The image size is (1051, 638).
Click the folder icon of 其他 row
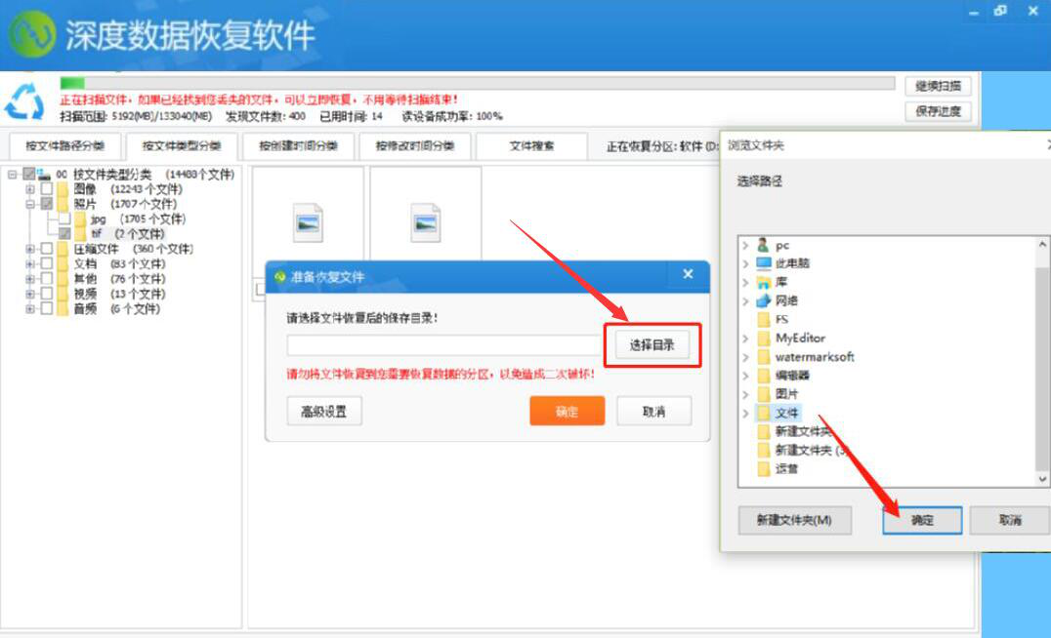[x=63, y=278]
